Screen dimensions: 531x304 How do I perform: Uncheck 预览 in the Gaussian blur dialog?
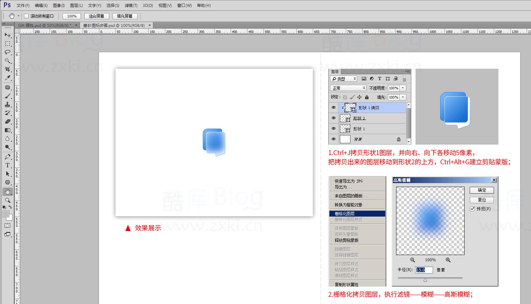pyautogui.click(x=473, y=209)
